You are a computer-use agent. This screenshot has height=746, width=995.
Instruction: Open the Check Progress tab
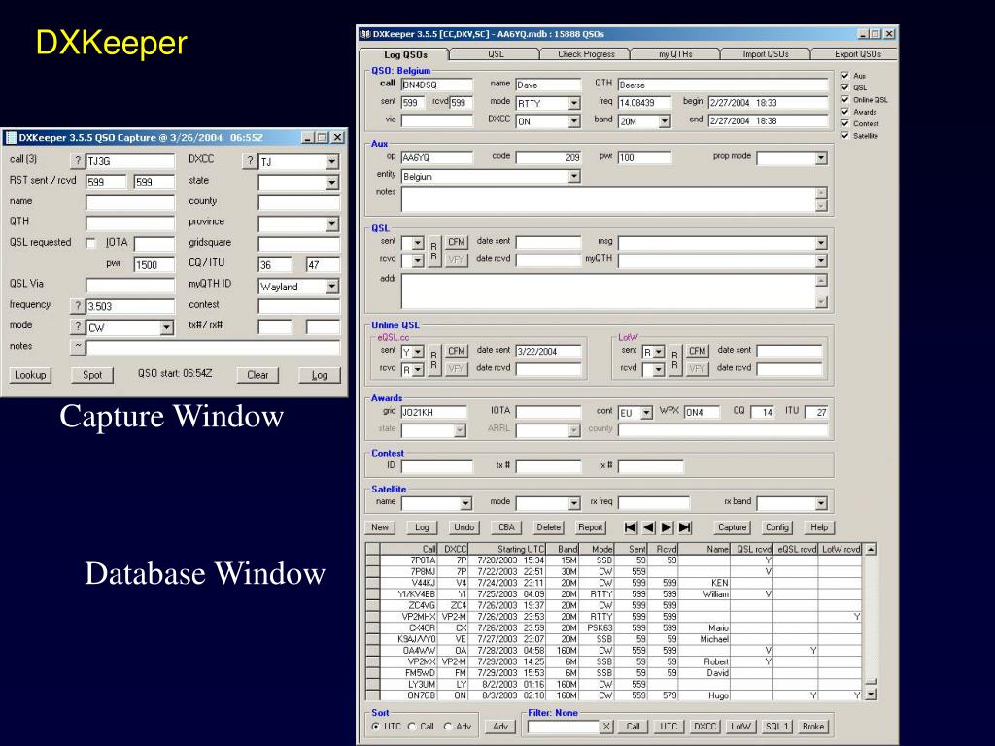(x=586, y=54)
